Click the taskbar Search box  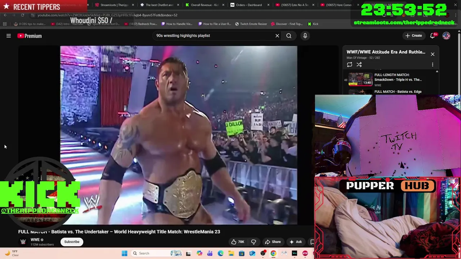[x=157, y=253]
